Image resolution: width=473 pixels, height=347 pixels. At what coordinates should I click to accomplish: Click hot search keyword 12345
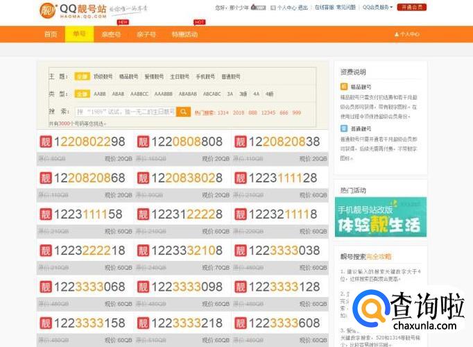point(268,112)
